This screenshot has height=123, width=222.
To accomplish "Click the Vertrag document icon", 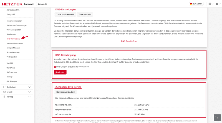I will (x=4, y=97).
